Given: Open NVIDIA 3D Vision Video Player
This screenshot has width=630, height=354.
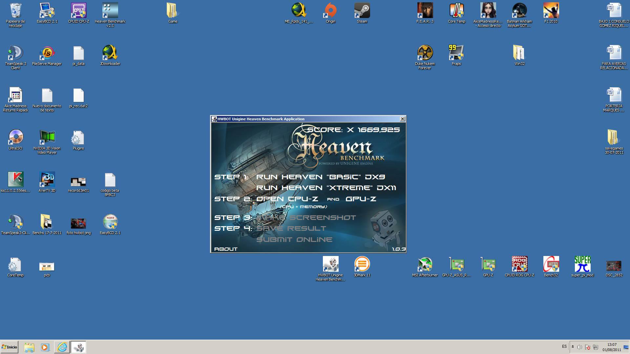Looking at the screenshot, I should 47,142.
